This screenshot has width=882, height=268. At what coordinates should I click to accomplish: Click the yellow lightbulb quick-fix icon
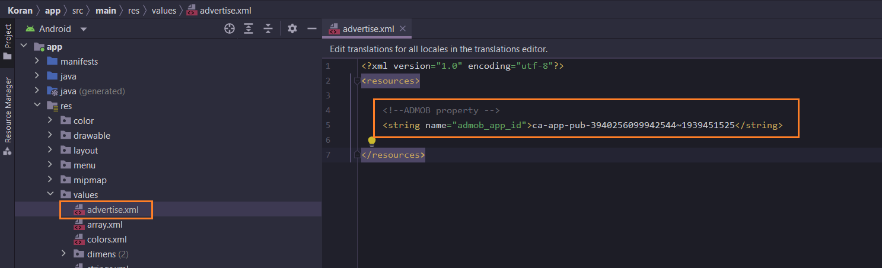pyautogui.click(x=372, y=141)
